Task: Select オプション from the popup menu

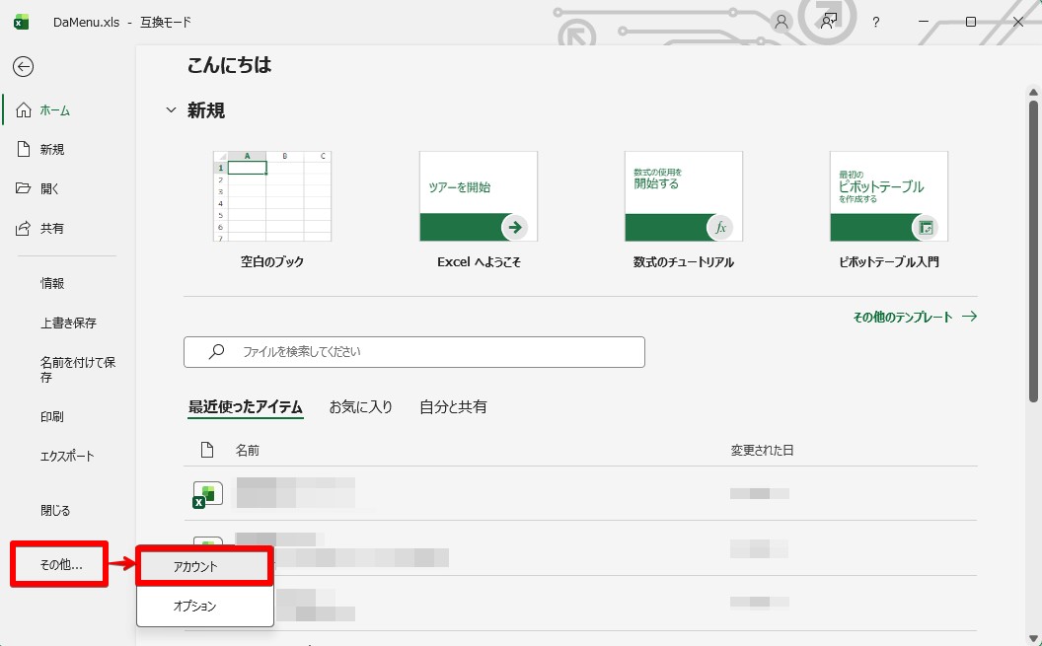Action: pyautogui.click(x=204, y=607)
